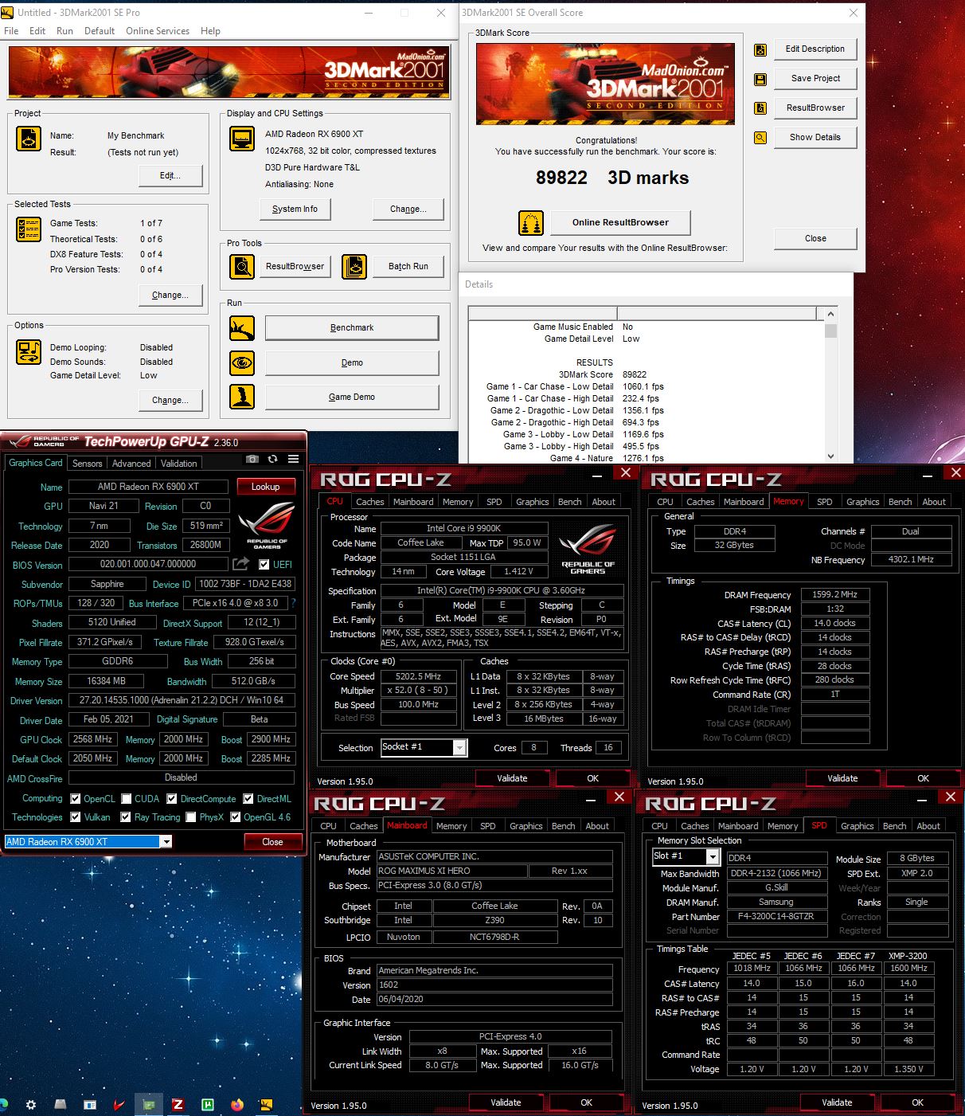Click the Display and CPU Settings monitor icon

(242, 139)
